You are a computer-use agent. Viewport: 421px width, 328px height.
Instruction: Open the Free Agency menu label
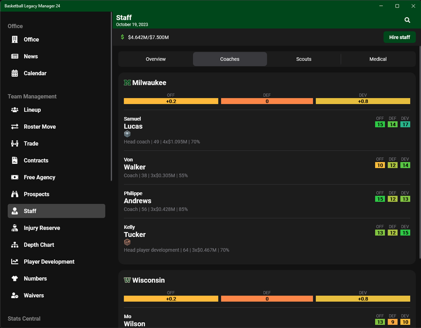click(x=40, y=177)
